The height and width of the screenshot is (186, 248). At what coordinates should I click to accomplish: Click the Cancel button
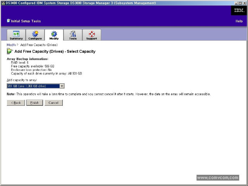tap(53, 103)
